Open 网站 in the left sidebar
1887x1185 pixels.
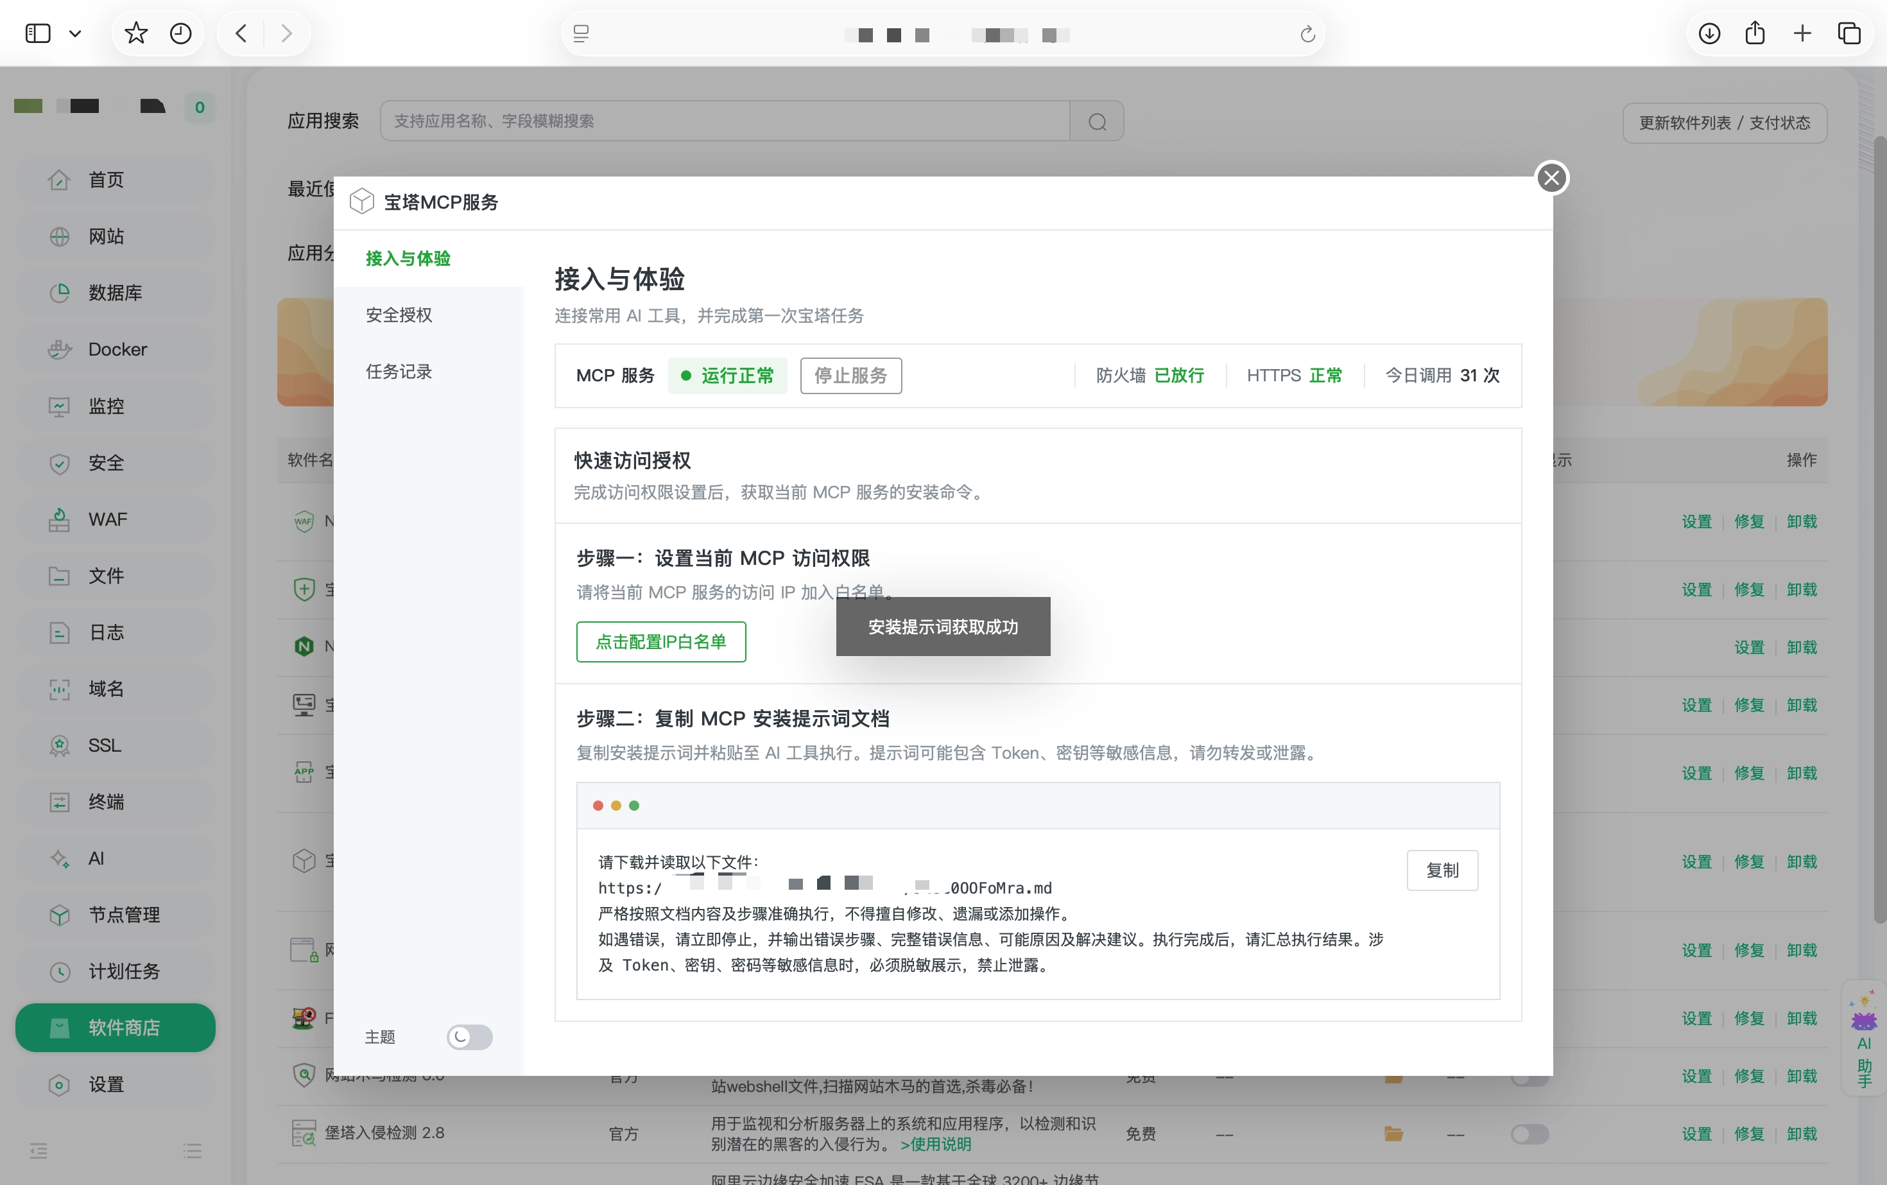pyautogui.click(x=115, y=237)
